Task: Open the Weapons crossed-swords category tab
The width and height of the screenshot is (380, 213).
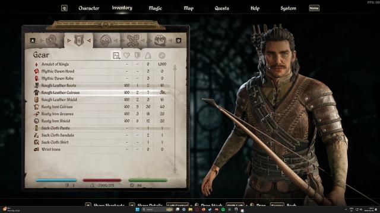Action: click(133, 40)
